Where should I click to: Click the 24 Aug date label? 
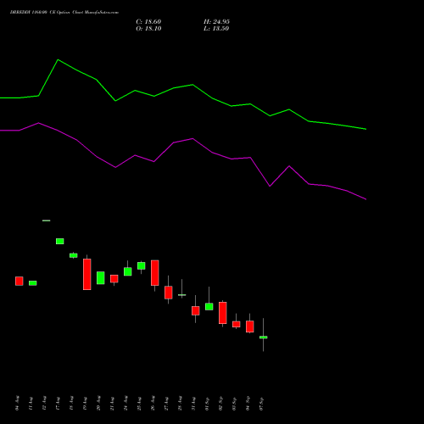126,404
